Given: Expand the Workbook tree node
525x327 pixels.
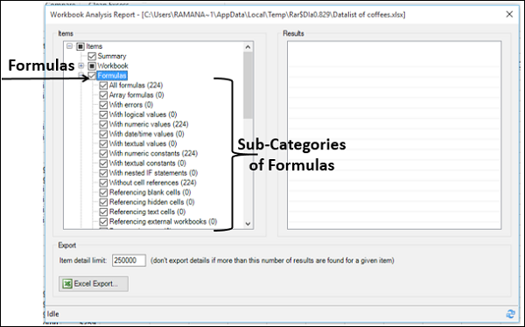Looking at the screenshot, I should click(81, 66).
